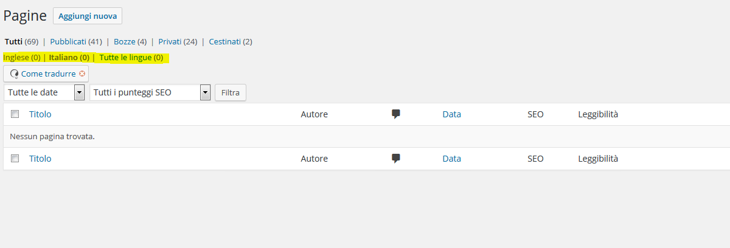The image size is (730, 248).
Task: Click the Aggiungi nuova button
Action: pyautogui.click(x=88, y=16)
